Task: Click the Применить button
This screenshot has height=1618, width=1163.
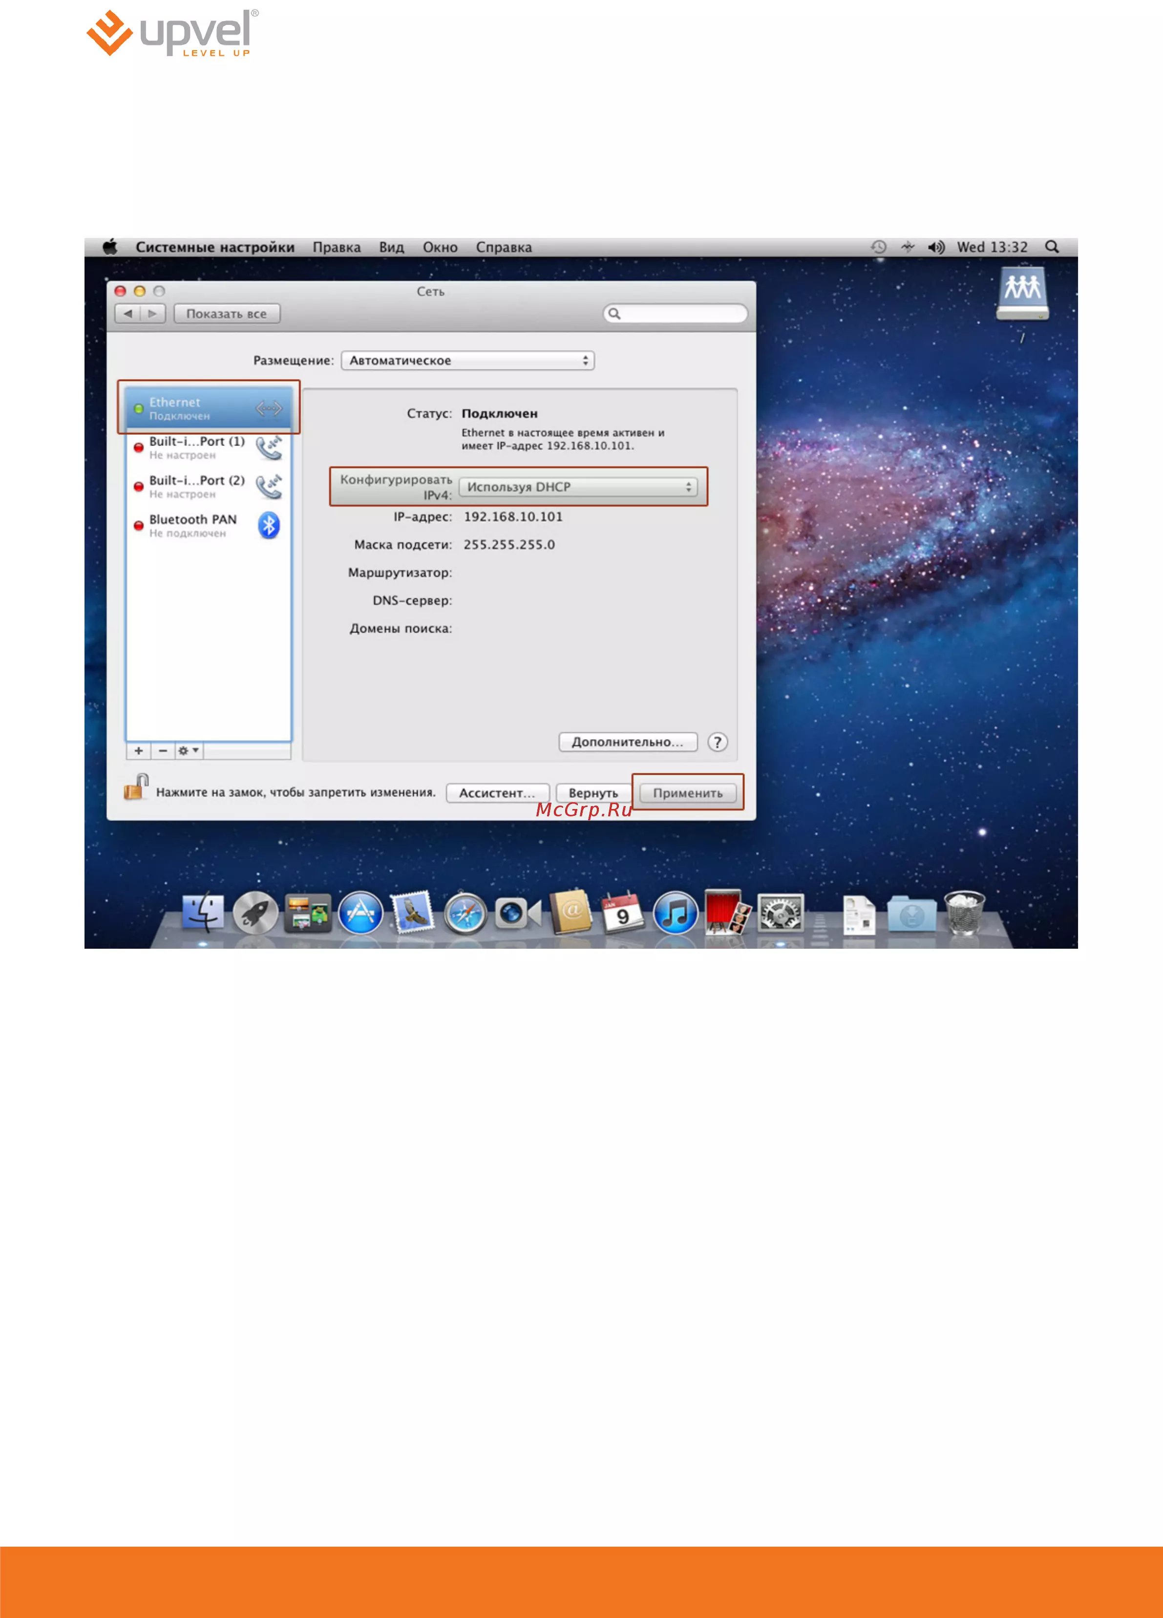Action: click(687, 792)
